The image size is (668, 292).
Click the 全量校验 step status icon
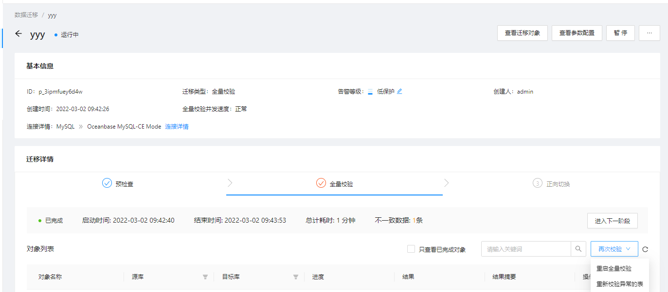coord(321,183)
